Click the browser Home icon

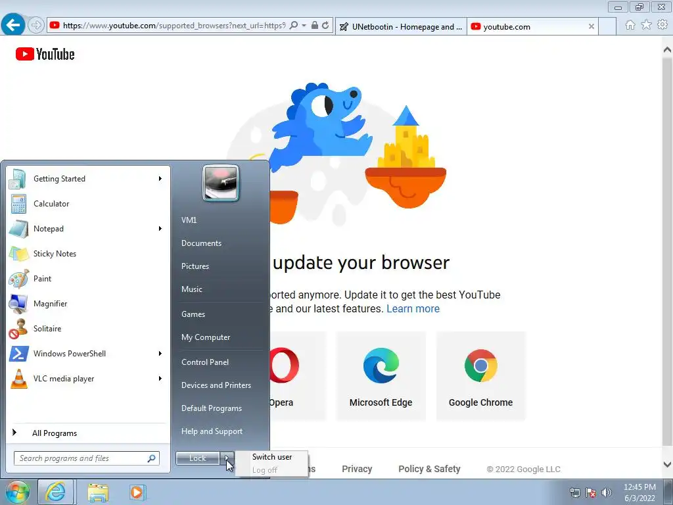(x=630, y=25)
